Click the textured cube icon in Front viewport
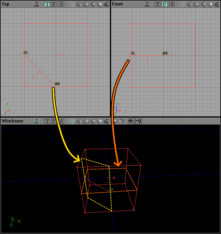This screenshot has height=234, width=221. pyautogui.click(x=204, y=4)
